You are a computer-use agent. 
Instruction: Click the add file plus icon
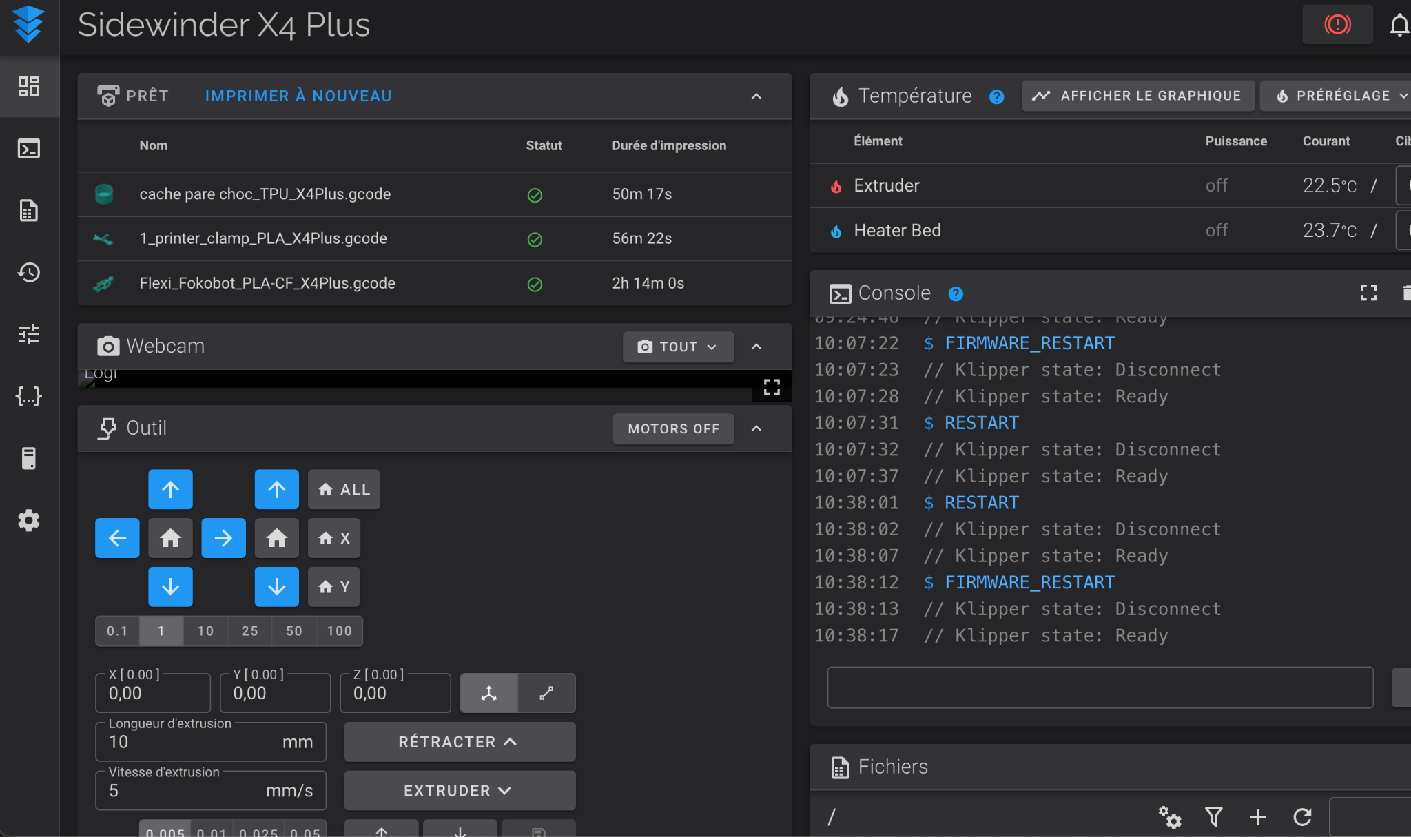click(x=1258, y=817)
